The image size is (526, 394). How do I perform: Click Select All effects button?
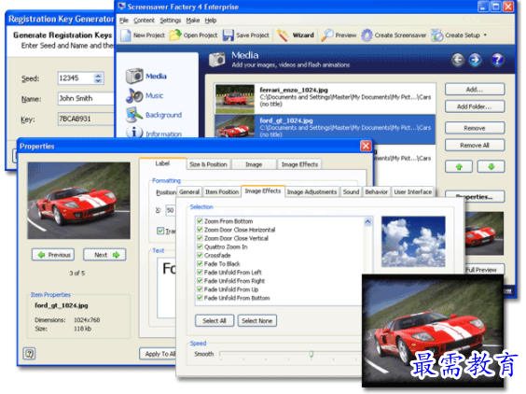coord(215,321)
